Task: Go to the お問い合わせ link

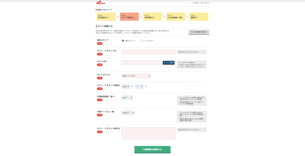Action: [x=205, y=3]
